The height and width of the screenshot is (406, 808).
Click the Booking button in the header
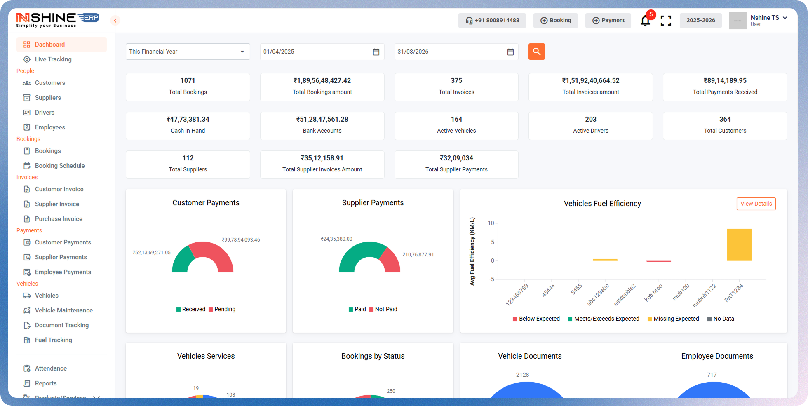click(x=555, y=20)
